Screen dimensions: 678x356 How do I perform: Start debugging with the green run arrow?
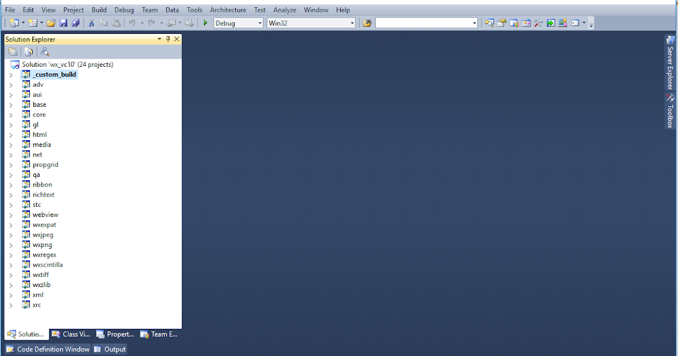[x=205, y=23]
